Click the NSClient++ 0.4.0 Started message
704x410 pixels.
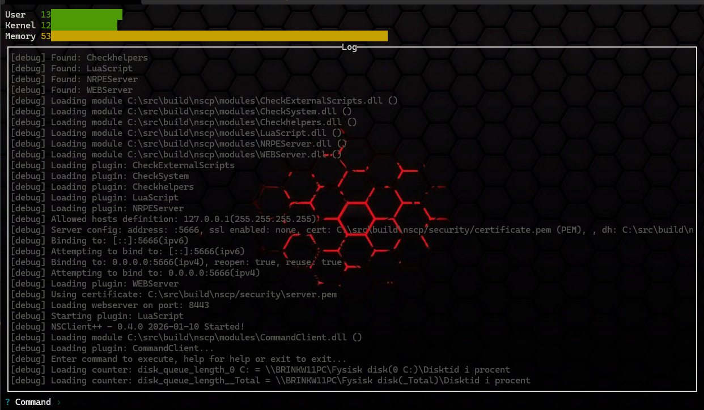tap(159, 326)
